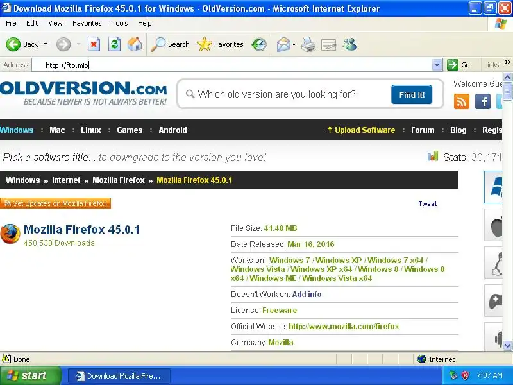Click the security shield tray icon
Image resolution: width=513 pixels, height=385 pixels.
[465, 375]
